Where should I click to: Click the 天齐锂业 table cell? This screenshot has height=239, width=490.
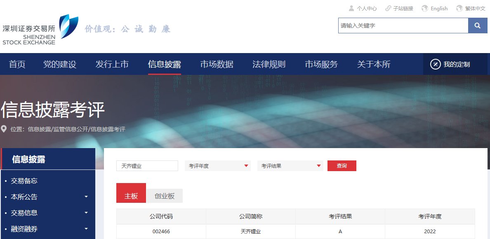tap(251, 232)
